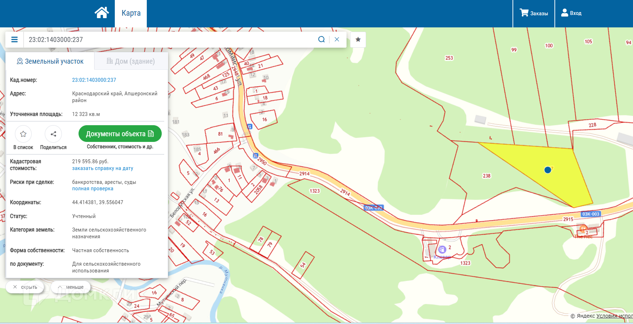Click the cadastral number search field
This screenshot has width=633, height=324.
point(171,39)
